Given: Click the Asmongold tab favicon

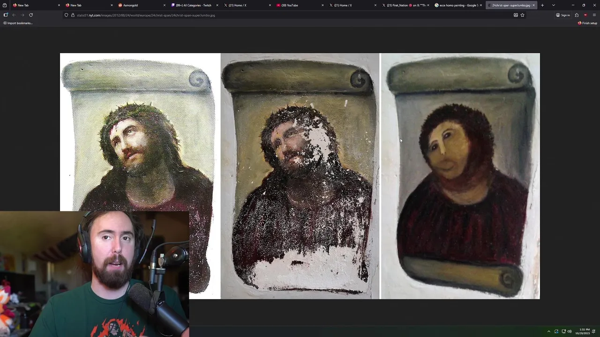Looking at the screenshot, I should tap(120, 5).
